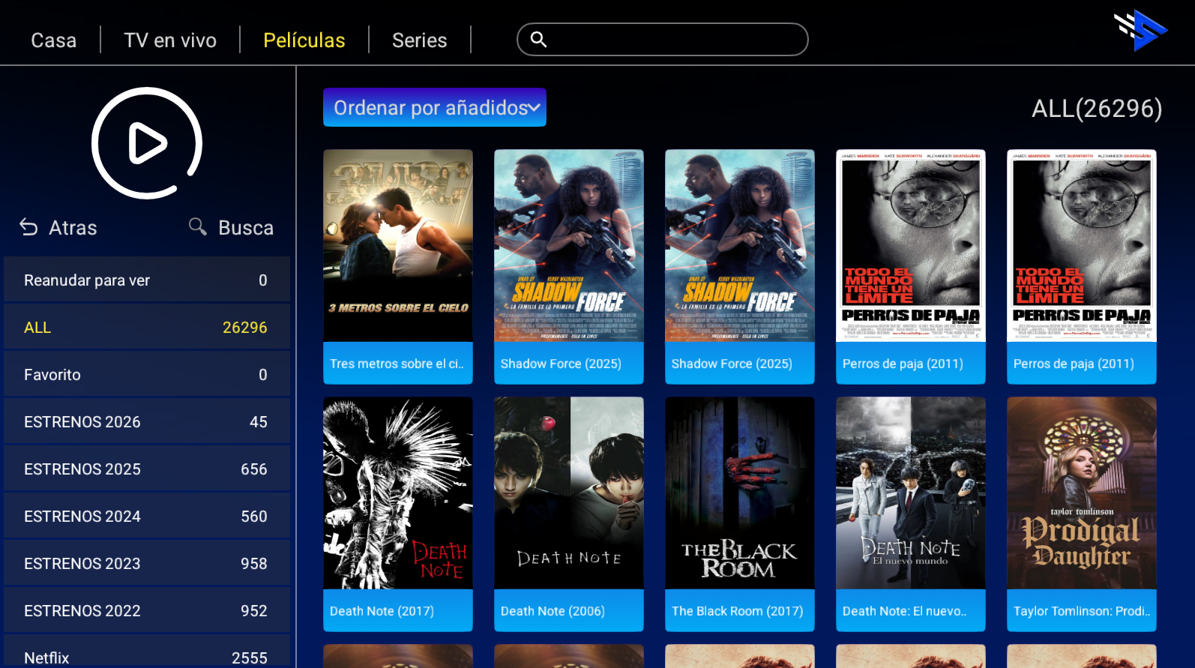1195x668 pixels.
Task: Switch to the Casa tab
Action: pyautogui.click(x=53, y=40)
